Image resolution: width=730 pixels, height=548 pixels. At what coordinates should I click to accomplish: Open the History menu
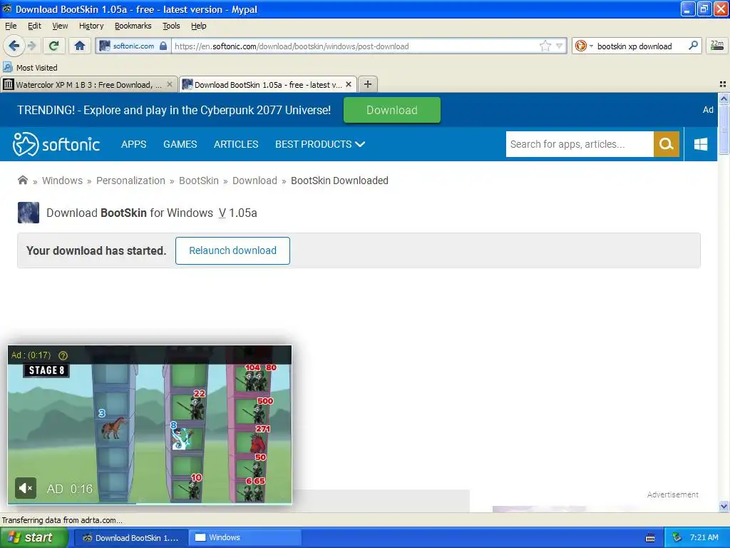point(91,26)
